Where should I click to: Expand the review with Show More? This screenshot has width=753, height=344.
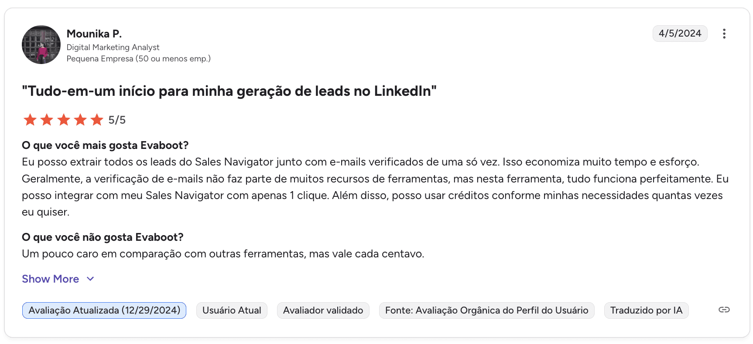[x=51, y=279]
